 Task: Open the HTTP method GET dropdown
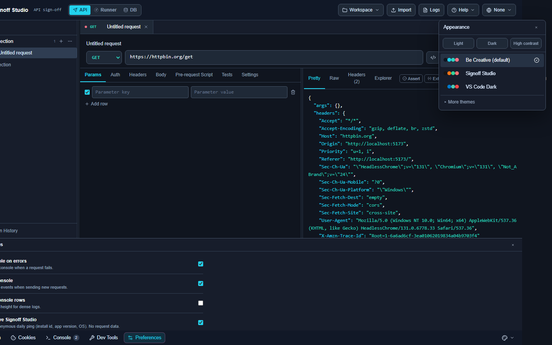[x=104, y=58]
